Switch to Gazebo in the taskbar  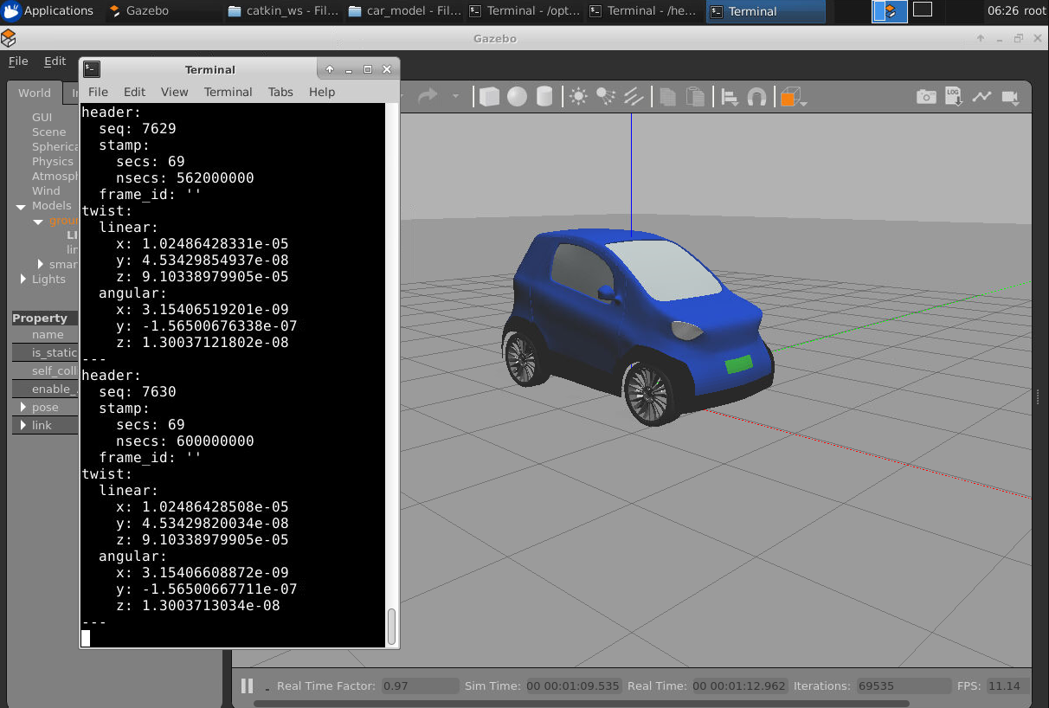pyautogui.click(x=164, y=11)
